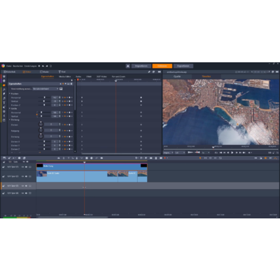Open the Datei menu
The image size is (280, 280).
(9, 66)
